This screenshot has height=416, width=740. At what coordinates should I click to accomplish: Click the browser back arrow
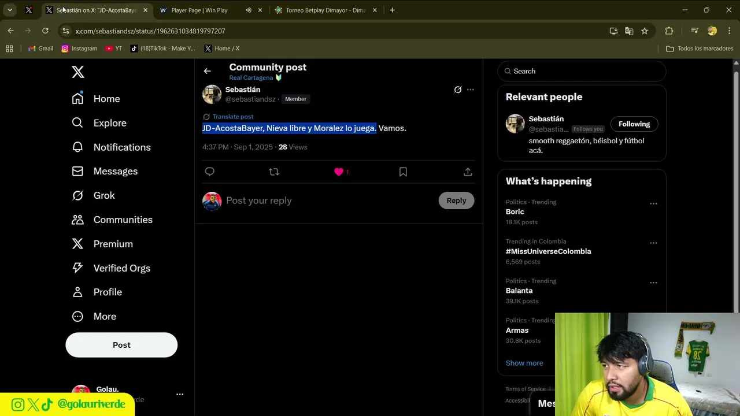pyautogui.click(x=10, y=31)
